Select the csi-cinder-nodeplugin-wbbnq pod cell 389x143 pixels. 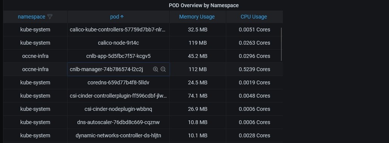[x=118, y=109]
